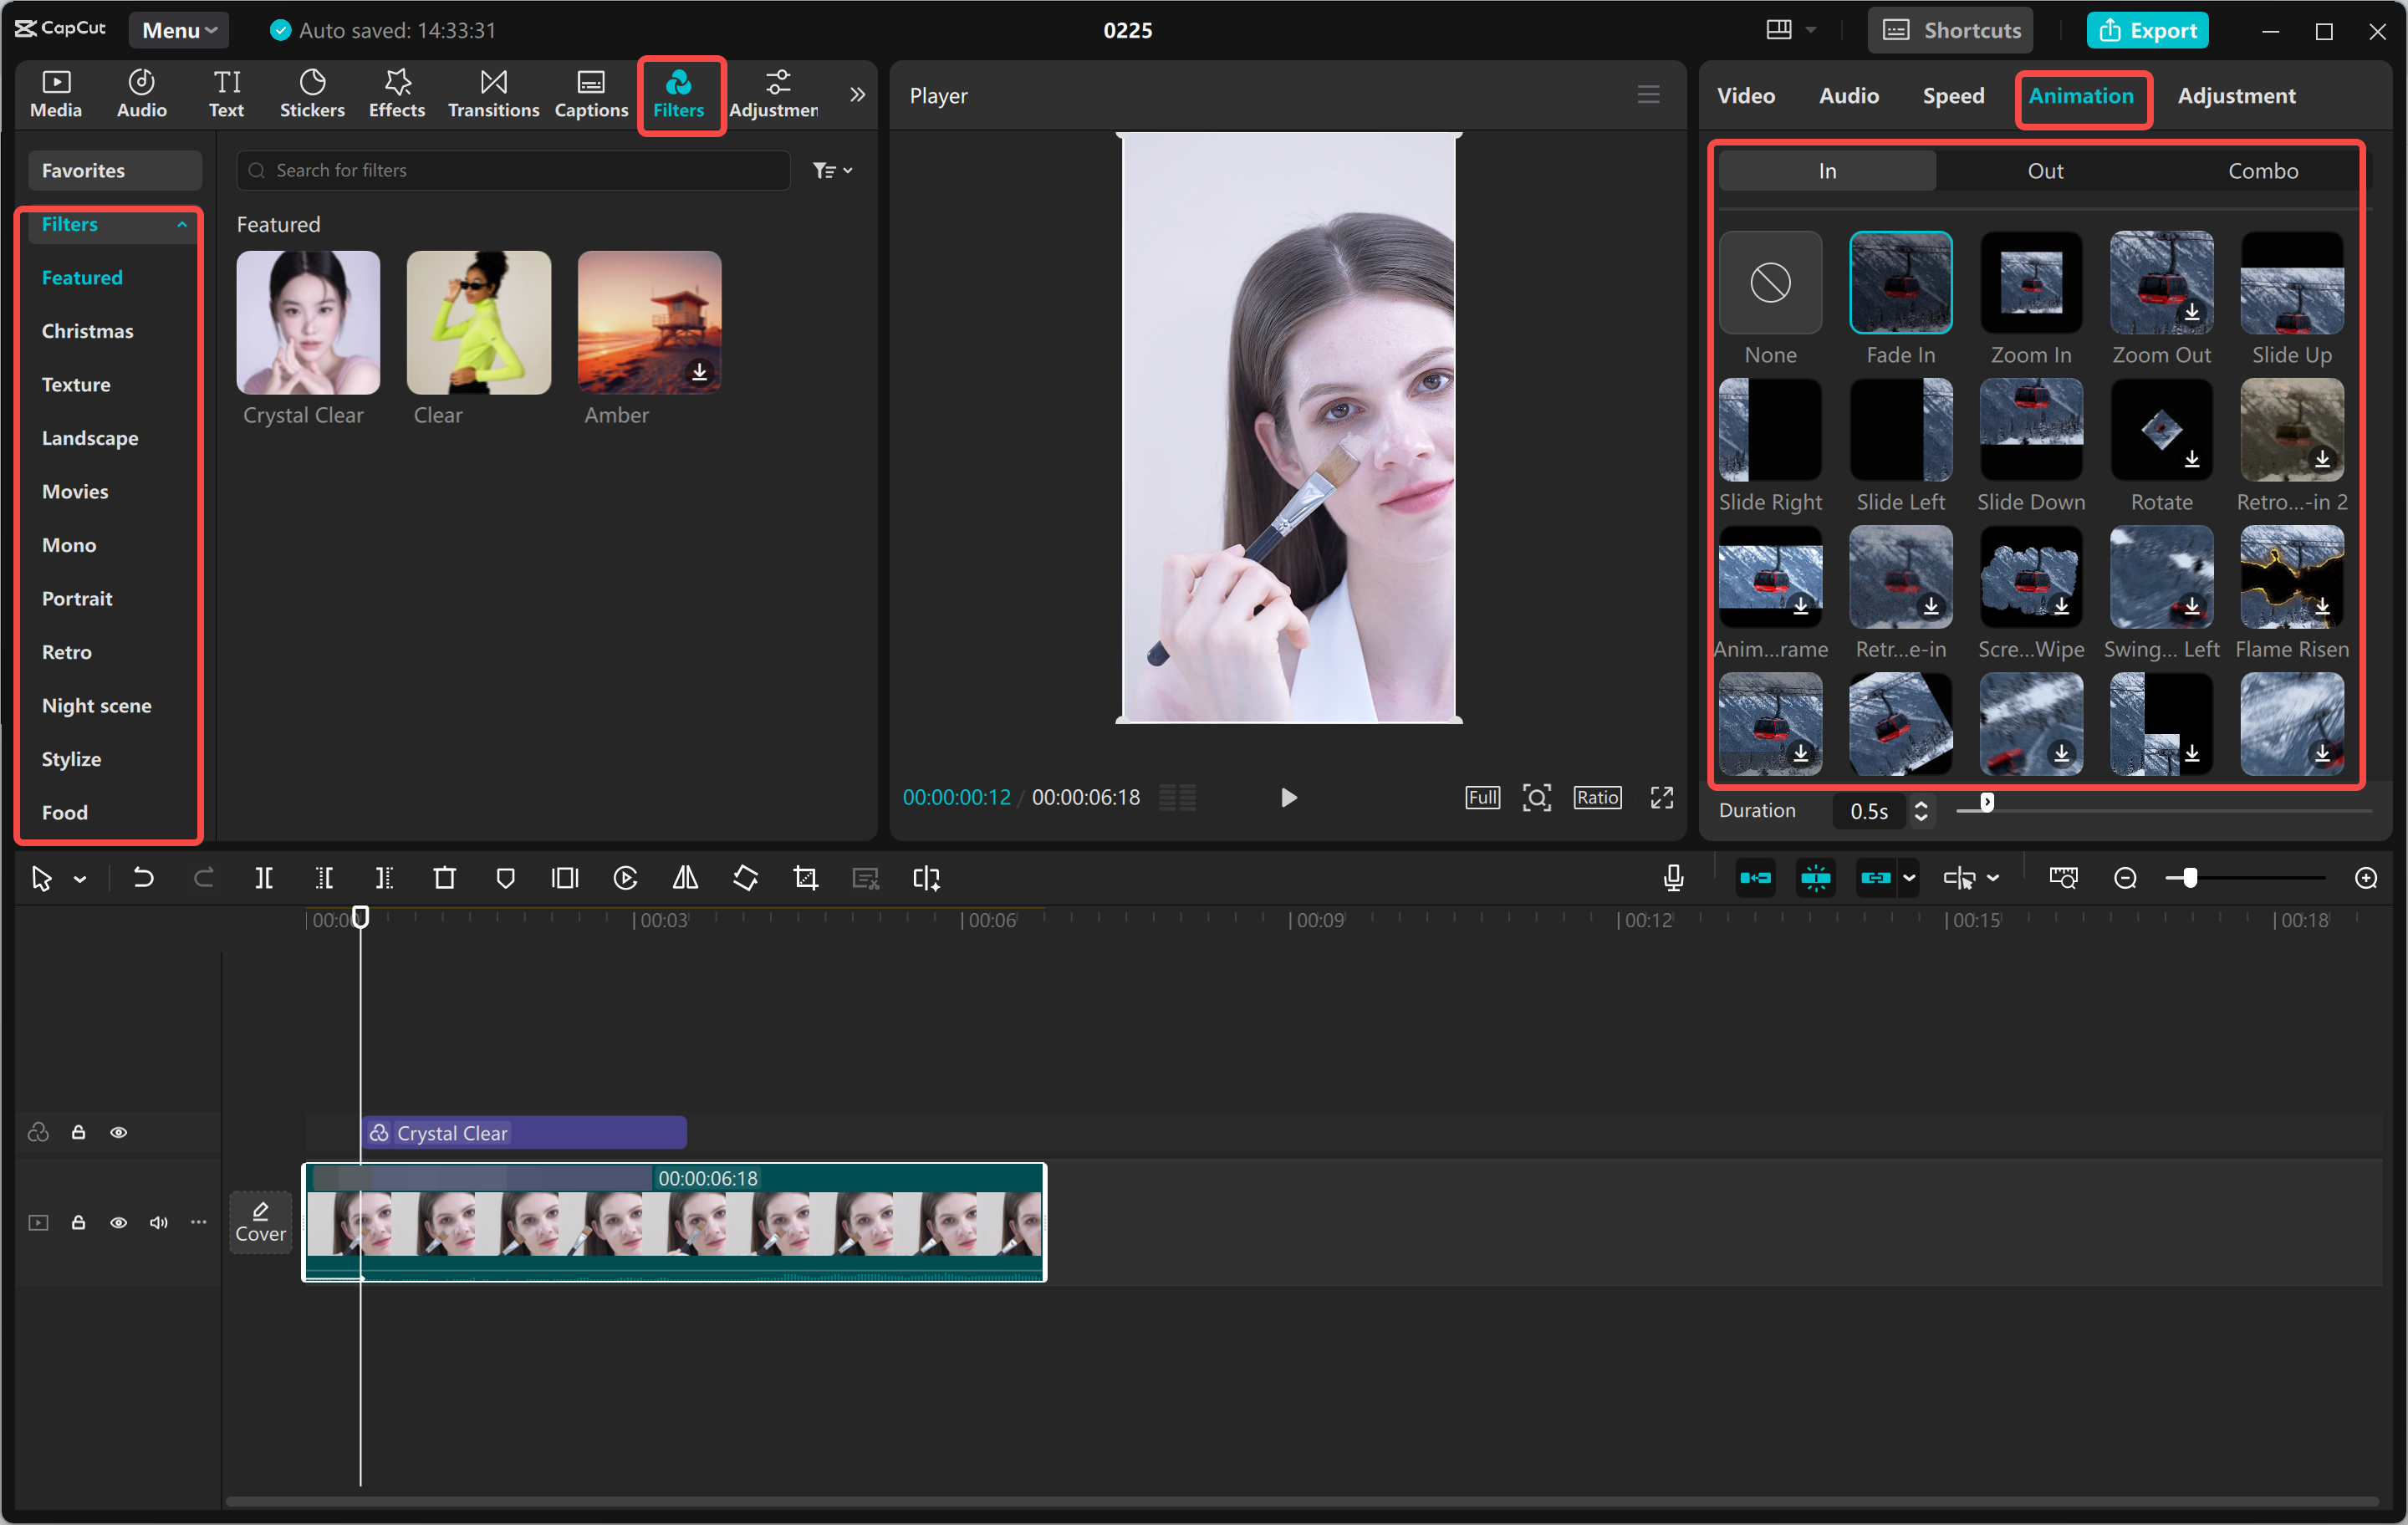This screenshot has width=2408, height=1525.
Task: Select the Split tool in the timeline toolbar
Action: click(265, 878)
